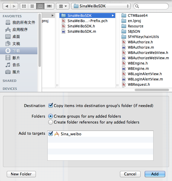172x181 pixels.
Task: Go back with the left arrow button
Action: (x=7, y=6)
